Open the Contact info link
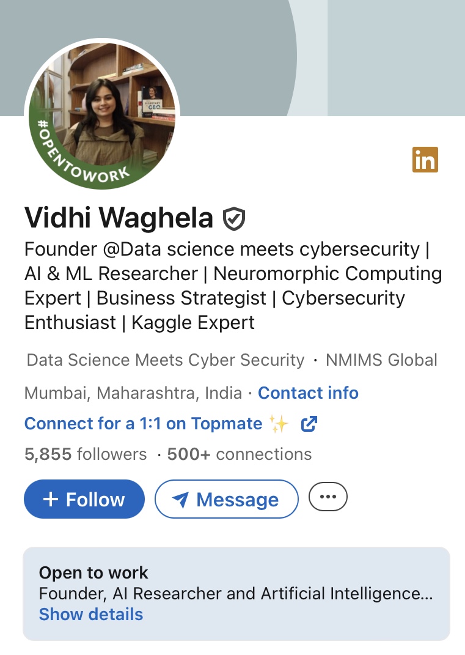 click(x=308, y=393)
